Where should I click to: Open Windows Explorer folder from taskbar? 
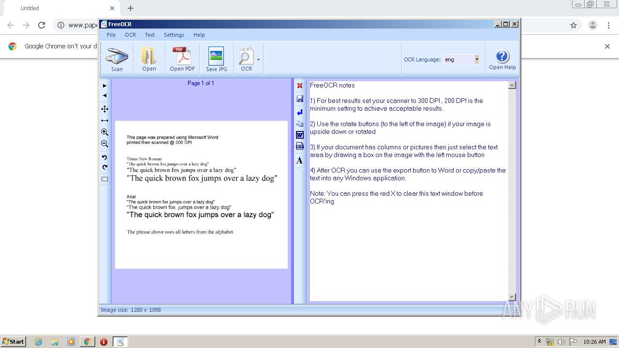coord(55,342)
